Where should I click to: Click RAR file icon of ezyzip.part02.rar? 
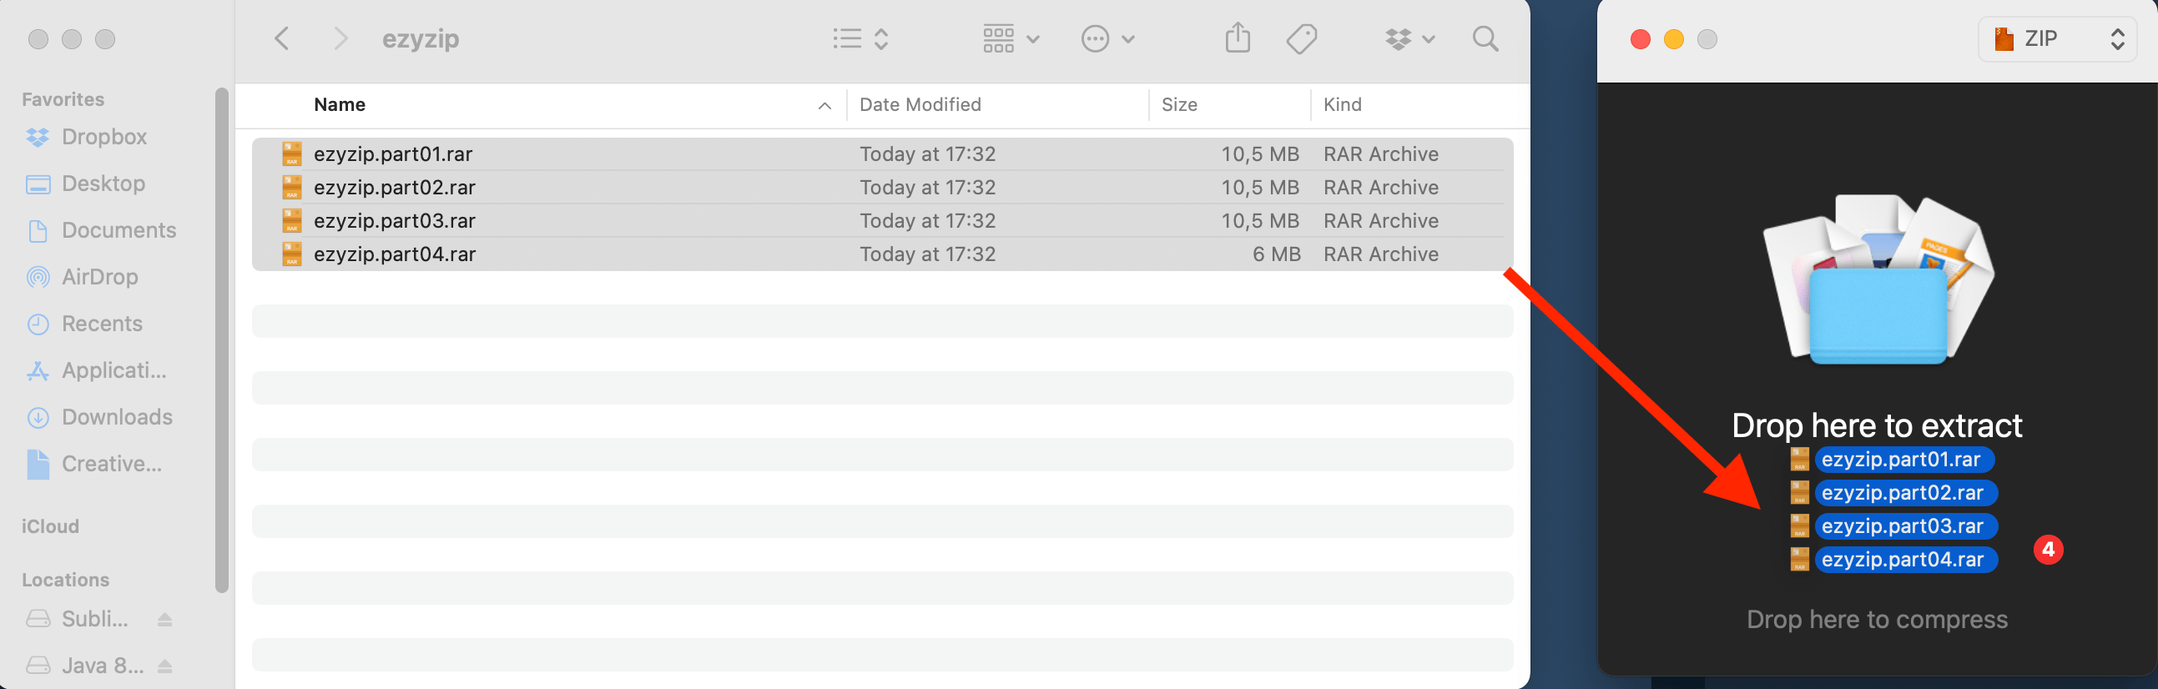click(291, 188)
